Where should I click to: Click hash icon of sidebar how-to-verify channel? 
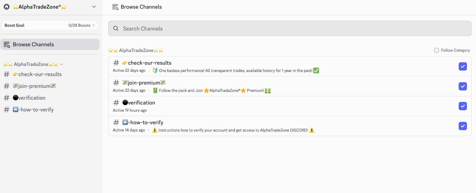pyautogui.click(x=7, y=110)
